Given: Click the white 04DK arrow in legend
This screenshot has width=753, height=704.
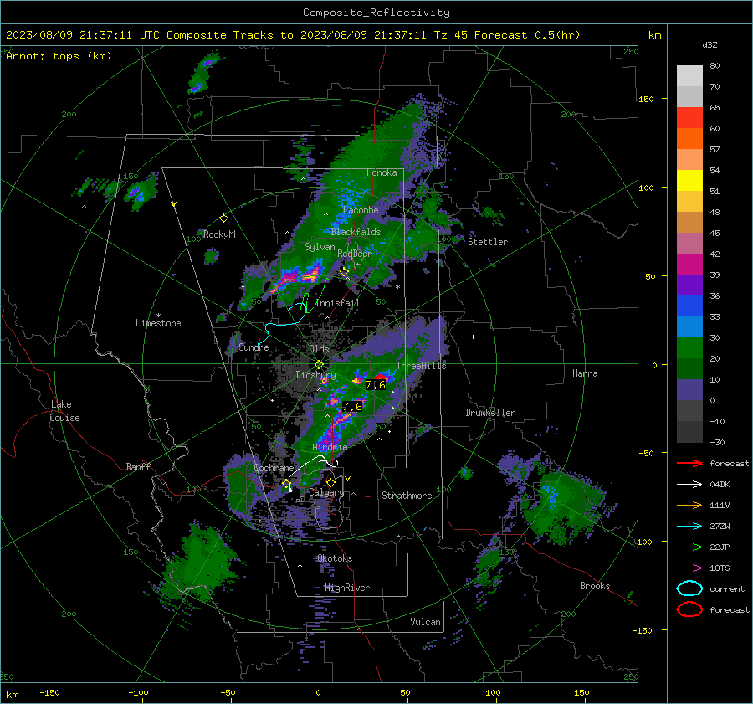Looking at the screenshot, I should point(689,484).
